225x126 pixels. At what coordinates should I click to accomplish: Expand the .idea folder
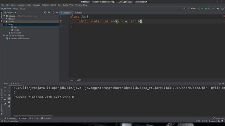coord(7,19)
